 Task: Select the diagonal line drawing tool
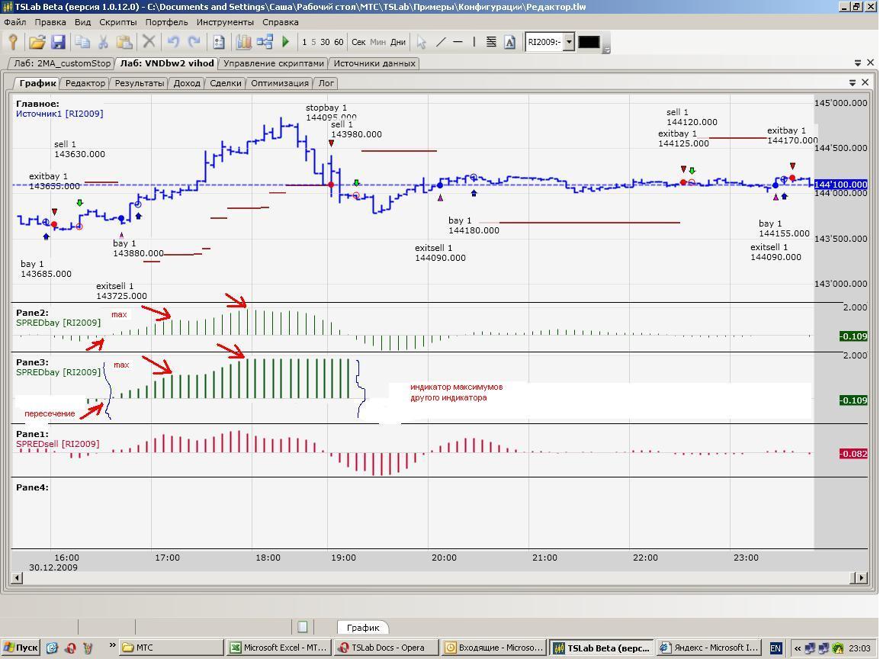pos(441,43)
